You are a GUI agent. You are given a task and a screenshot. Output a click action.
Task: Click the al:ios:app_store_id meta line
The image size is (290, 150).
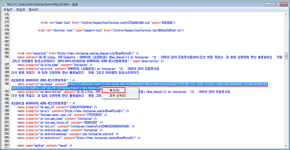60,123
